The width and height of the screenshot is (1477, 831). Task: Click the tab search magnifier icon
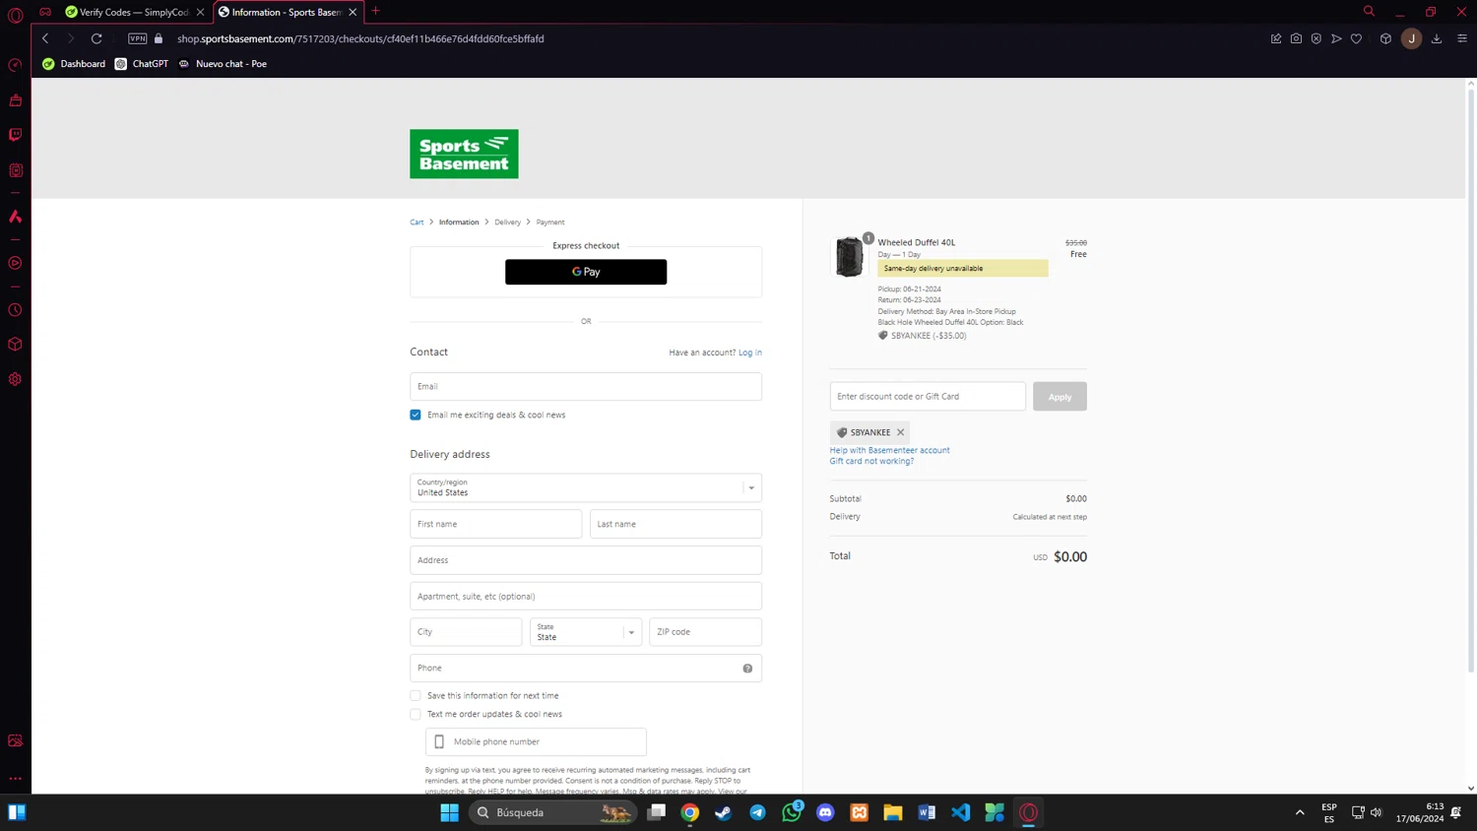1369,12
